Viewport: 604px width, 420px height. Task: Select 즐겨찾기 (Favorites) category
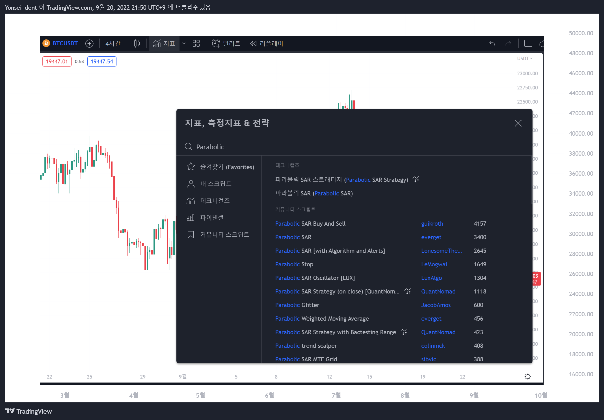[220, 167]
